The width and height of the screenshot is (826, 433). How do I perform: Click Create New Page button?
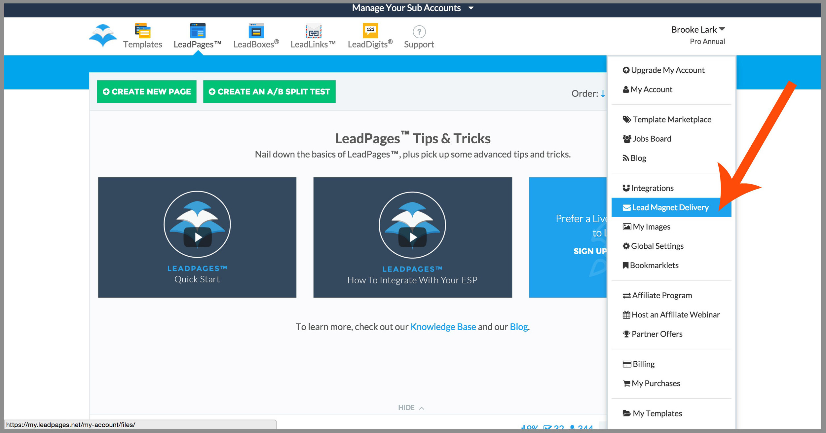147,91
